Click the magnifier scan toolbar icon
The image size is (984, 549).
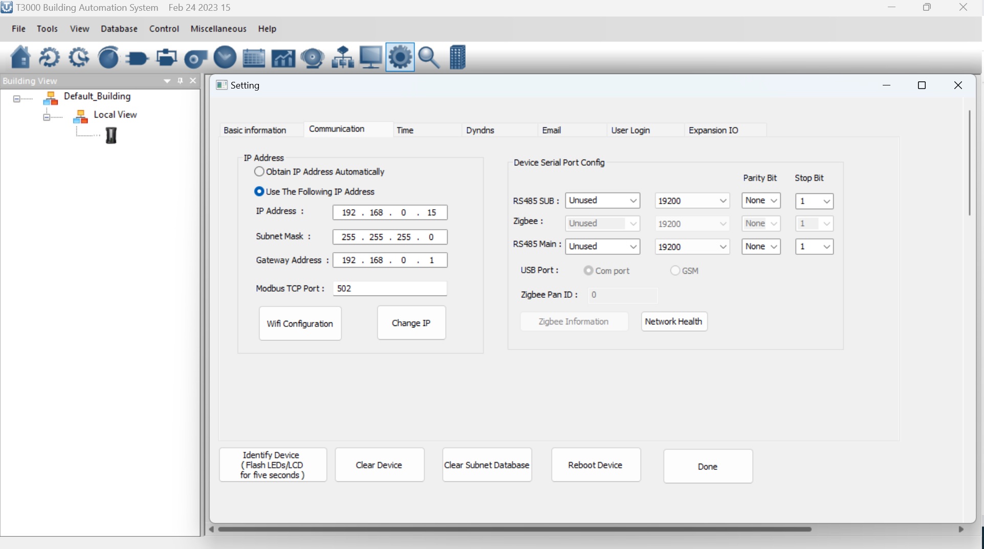pyautogui.click(x=429, y=57)
